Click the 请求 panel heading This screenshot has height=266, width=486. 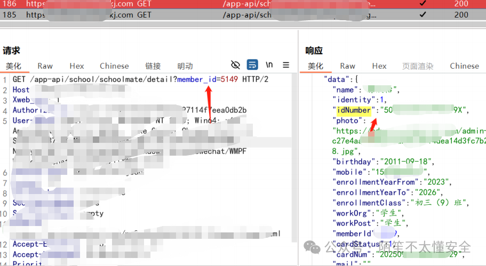click(x=11, y=51)
